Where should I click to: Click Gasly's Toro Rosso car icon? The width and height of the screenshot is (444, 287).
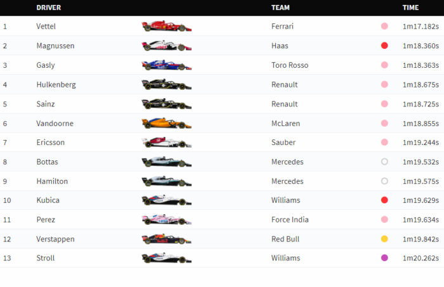click(x=166, y=65)
